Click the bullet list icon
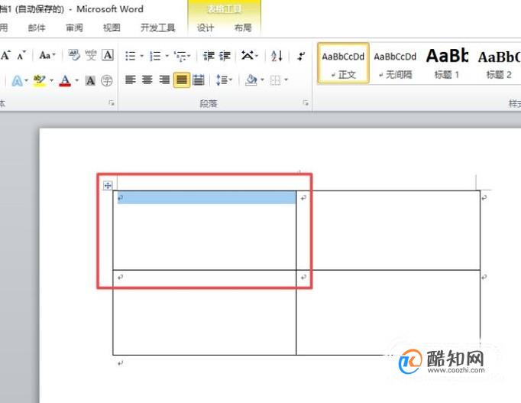The height and width of the screenshot is (403, 521). [130, 56]
